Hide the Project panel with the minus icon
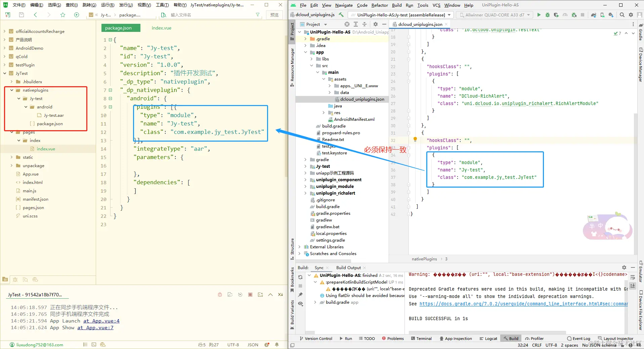 (384, 24)
